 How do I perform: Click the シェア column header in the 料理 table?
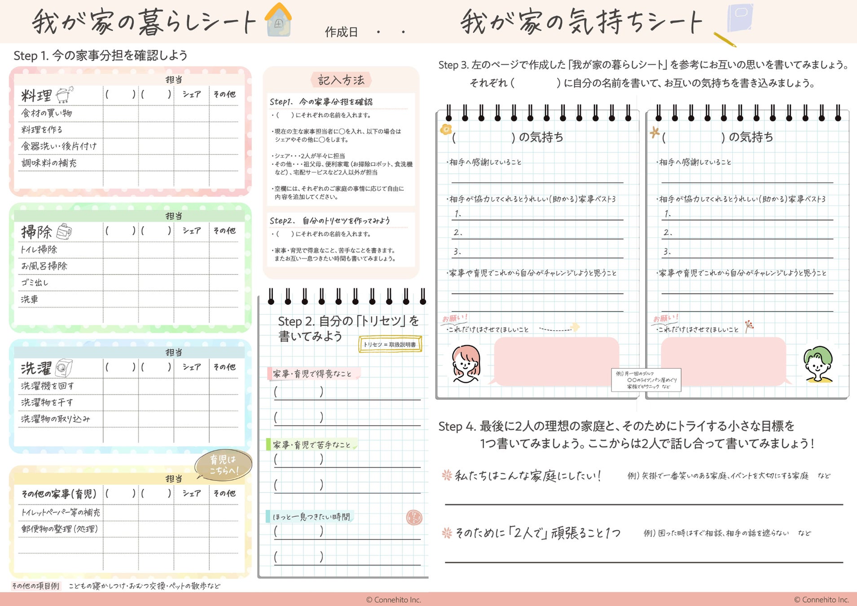tap(192, 94)
